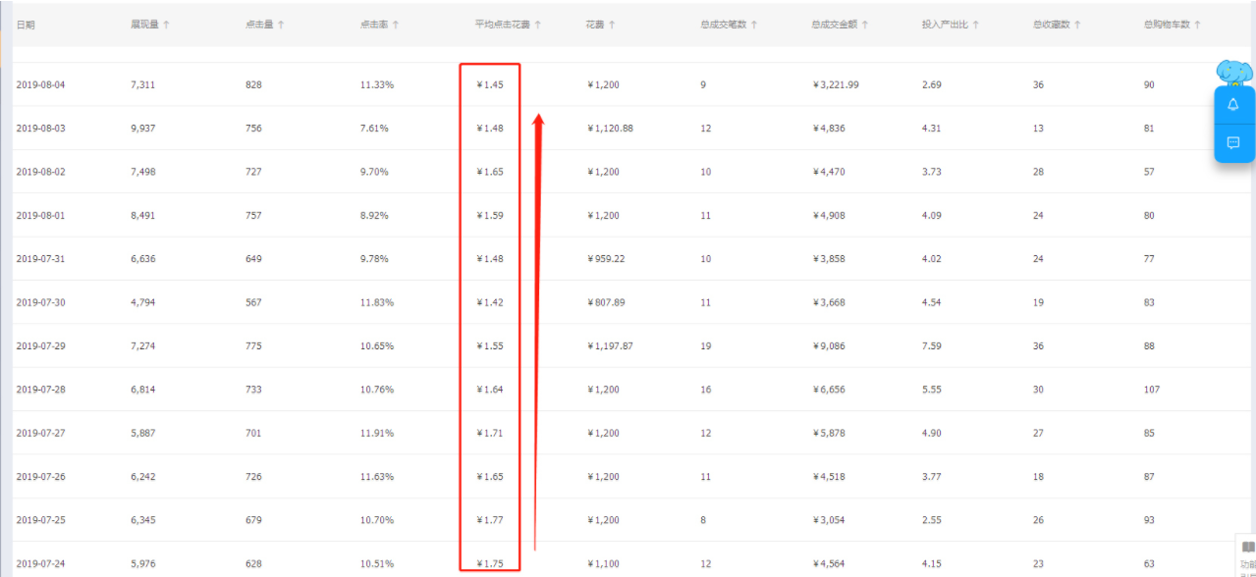This screenshot has width=1256, height=577.
Task: Click the clicks value 828
Action: 253,85
